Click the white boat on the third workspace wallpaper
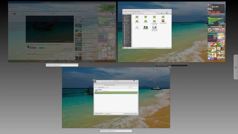Viewport: 238px width, 134px height. click(x=155, y=88)
